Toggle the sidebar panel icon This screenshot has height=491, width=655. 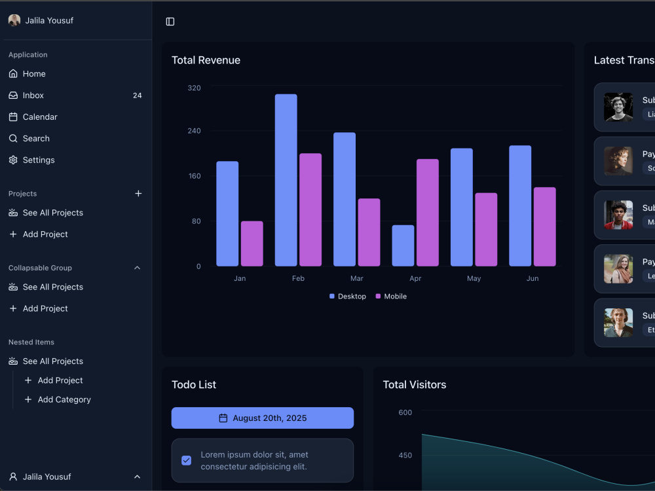point(170,22)
